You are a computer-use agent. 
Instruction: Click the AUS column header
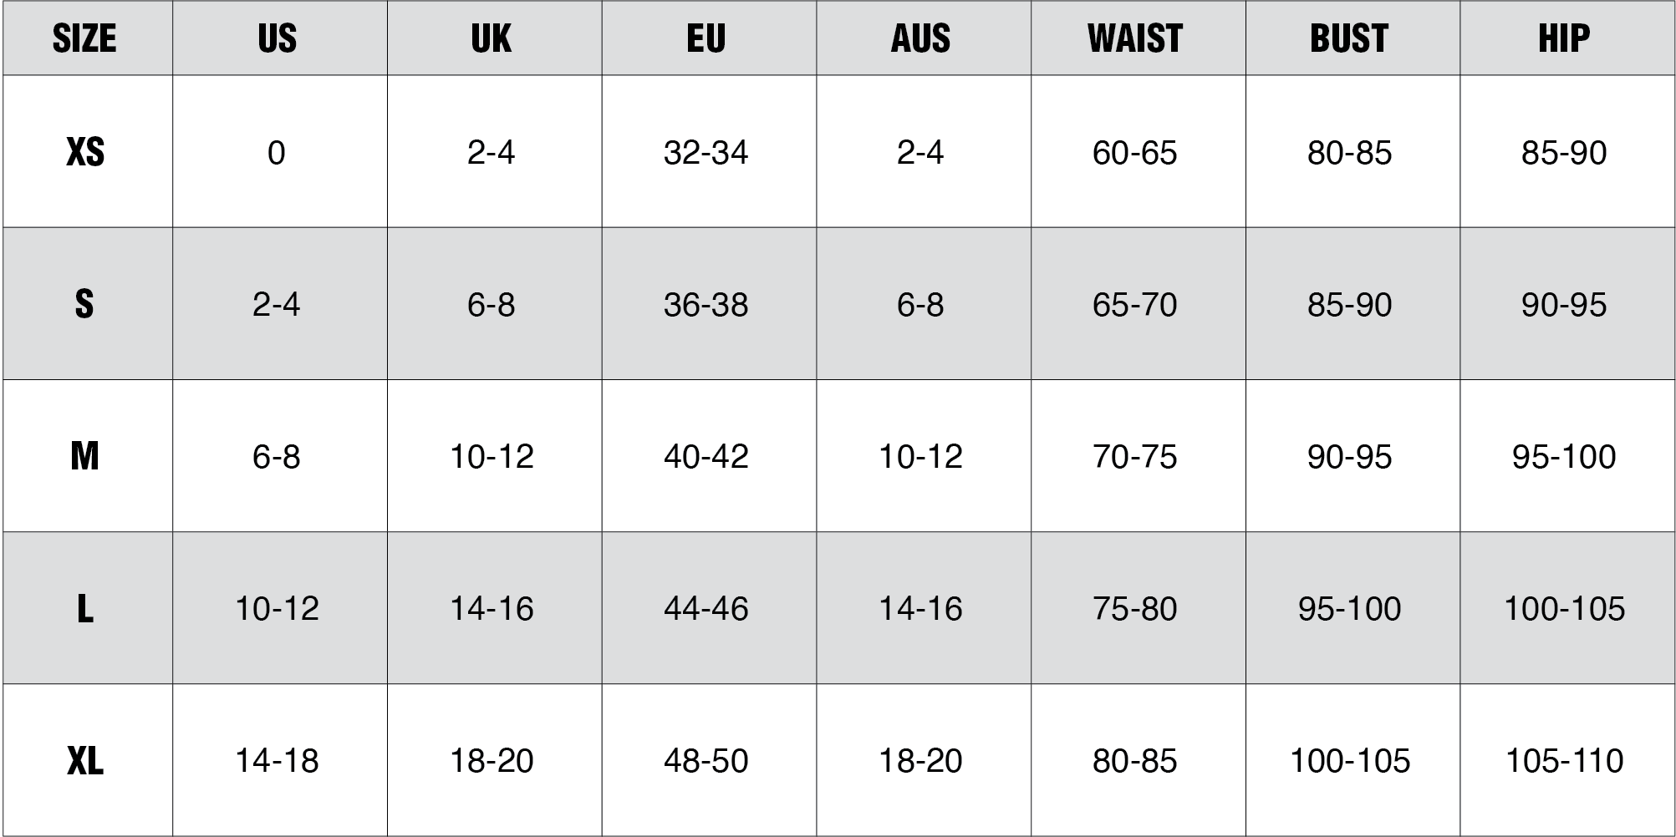click(x=920, y=38)
